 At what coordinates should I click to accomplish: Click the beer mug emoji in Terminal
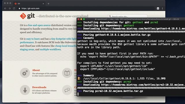click(79, 78)
